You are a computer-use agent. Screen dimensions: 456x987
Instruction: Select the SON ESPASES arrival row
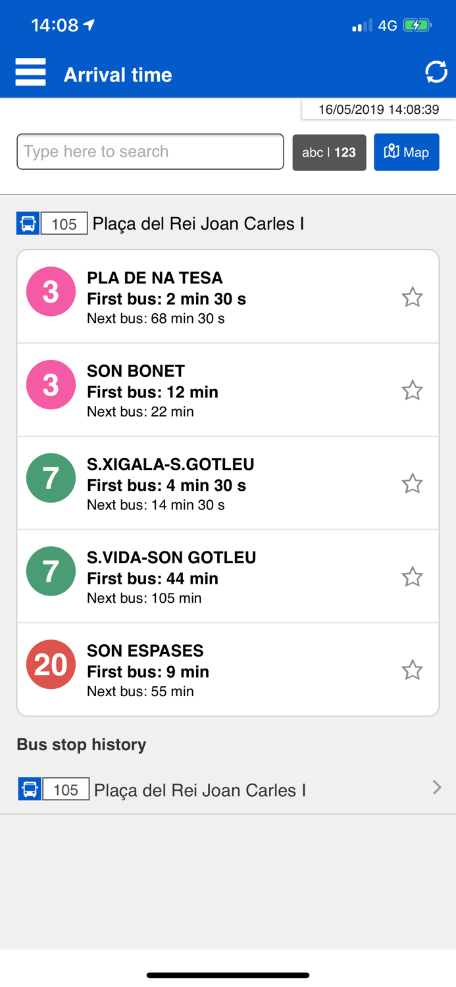[x=228, y=670]
